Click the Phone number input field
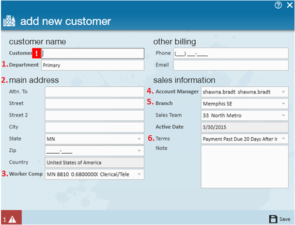 click(x=231, y=53)
